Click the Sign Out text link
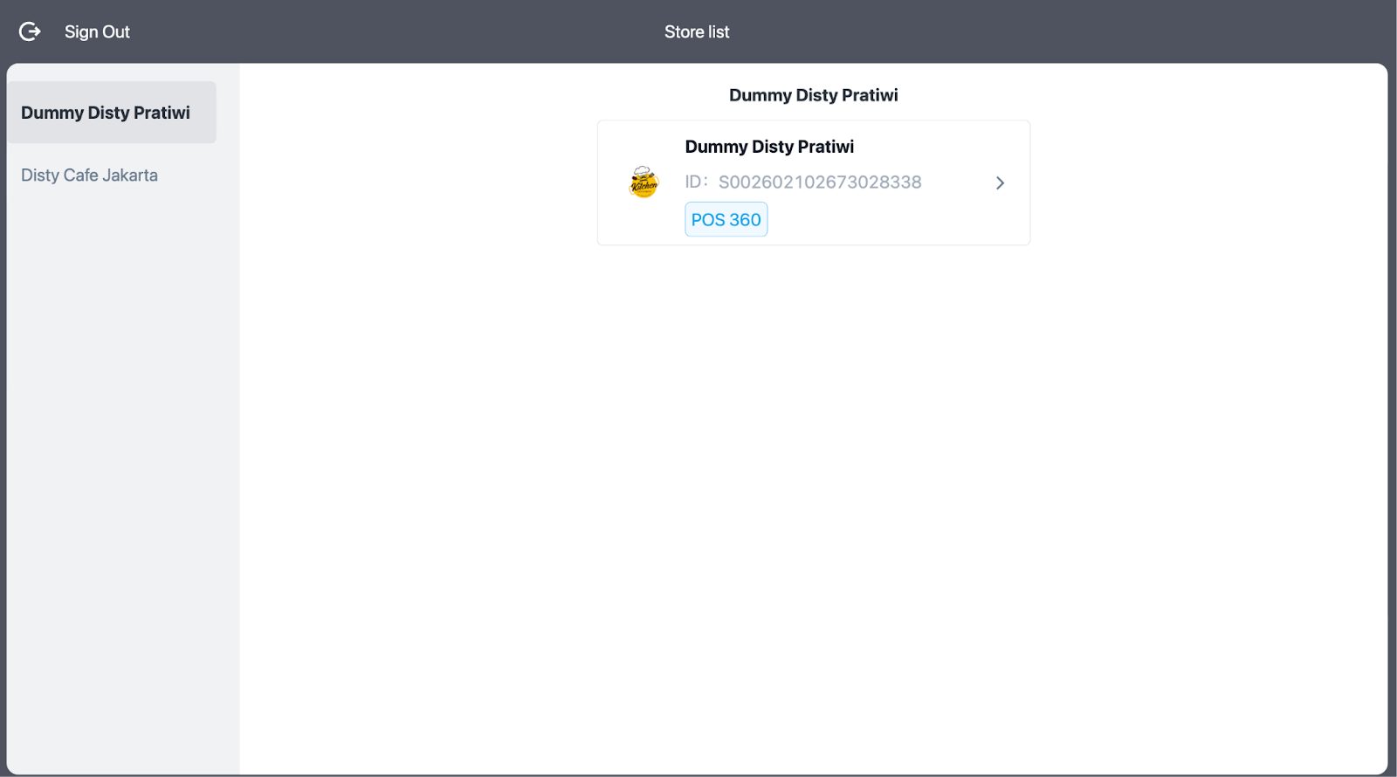The width and height of the screenshot is (1397, 777). [97, 31]
